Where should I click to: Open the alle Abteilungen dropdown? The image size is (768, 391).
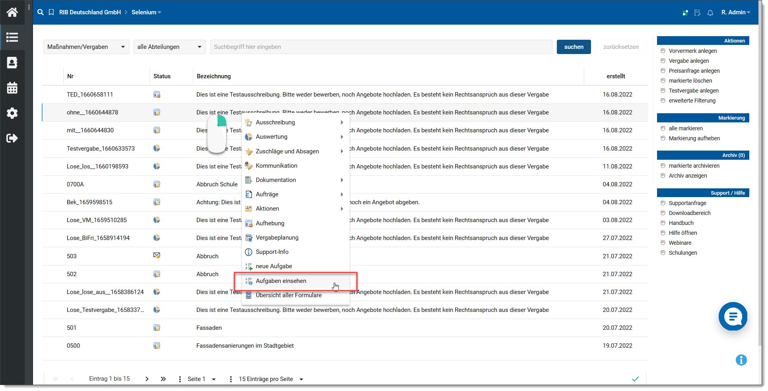click(169, 47)
